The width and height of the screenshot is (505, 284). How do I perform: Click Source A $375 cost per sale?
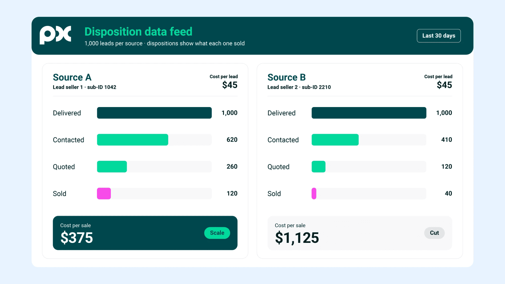(x=77, y=238)
